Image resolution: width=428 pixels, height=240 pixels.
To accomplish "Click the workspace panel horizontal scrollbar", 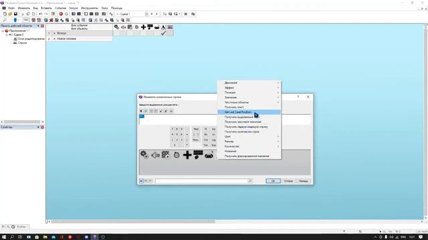I will 22,122.
